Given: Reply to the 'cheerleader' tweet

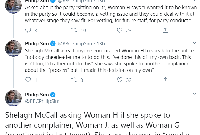Looking at the screenshot, I should (28, 80).
